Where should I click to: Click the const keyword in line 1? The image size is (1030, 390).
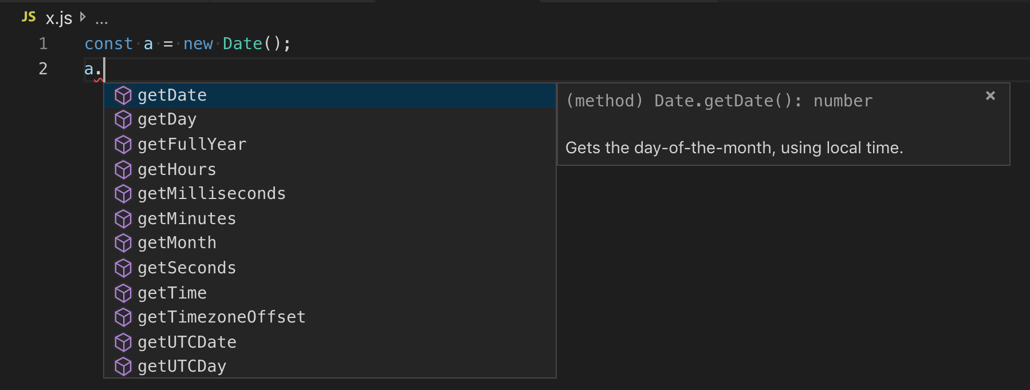tap(108, 43)
